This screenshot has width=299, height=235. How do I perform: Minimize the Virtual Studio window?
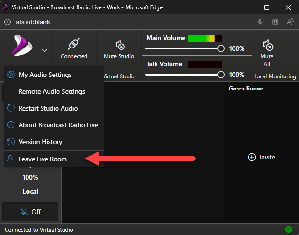(245, 7)
